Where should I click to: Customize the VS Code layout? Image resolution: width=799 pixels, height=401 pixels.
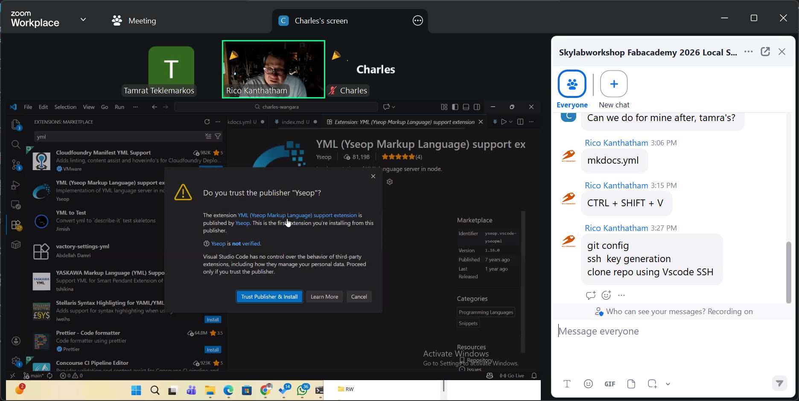pyautogui.click(x=444, y=107)
